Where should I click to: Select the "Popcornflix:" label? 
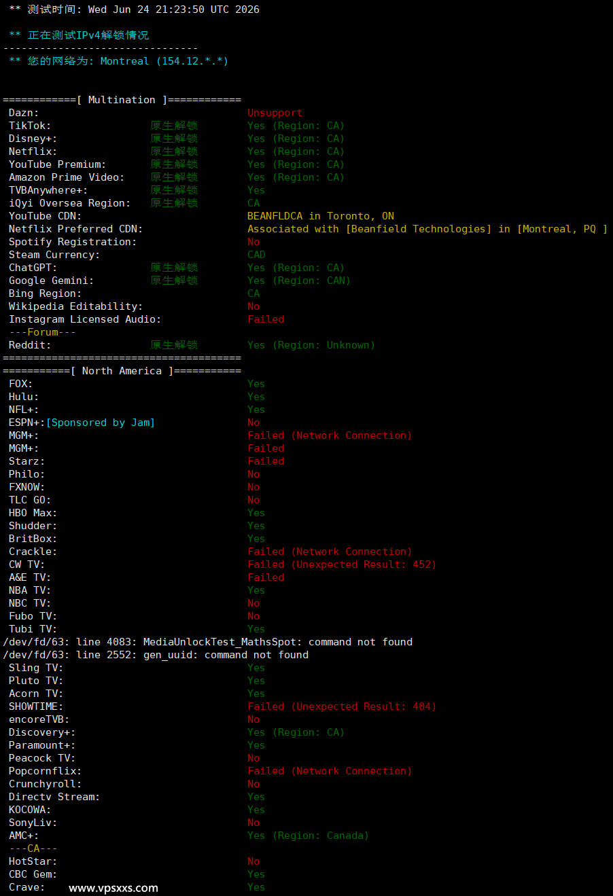coord(46,771)
